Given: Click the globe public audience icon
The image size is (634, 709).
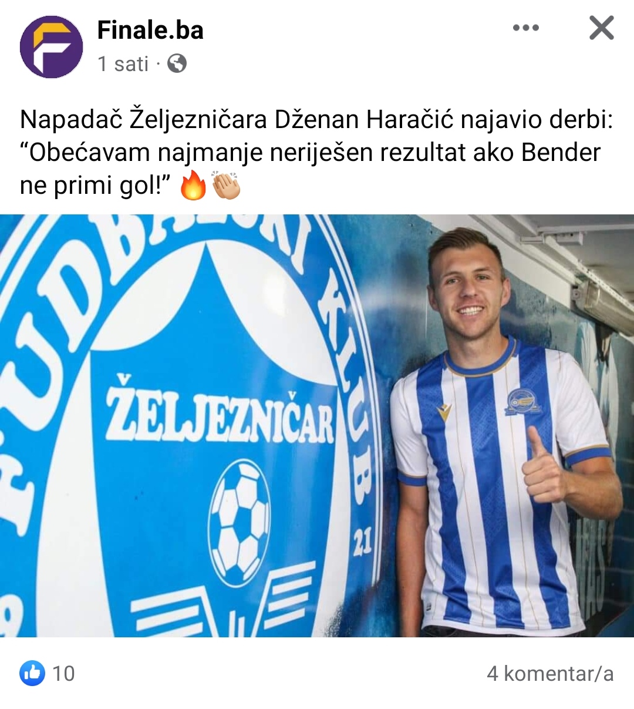Looking at the screenshot, I should pyautogui.click(x=177, y=63).
